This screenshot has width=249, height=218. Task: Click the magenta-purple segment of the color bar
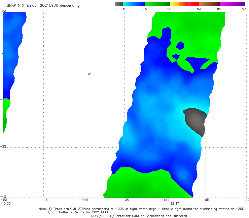tap(233, 4)
